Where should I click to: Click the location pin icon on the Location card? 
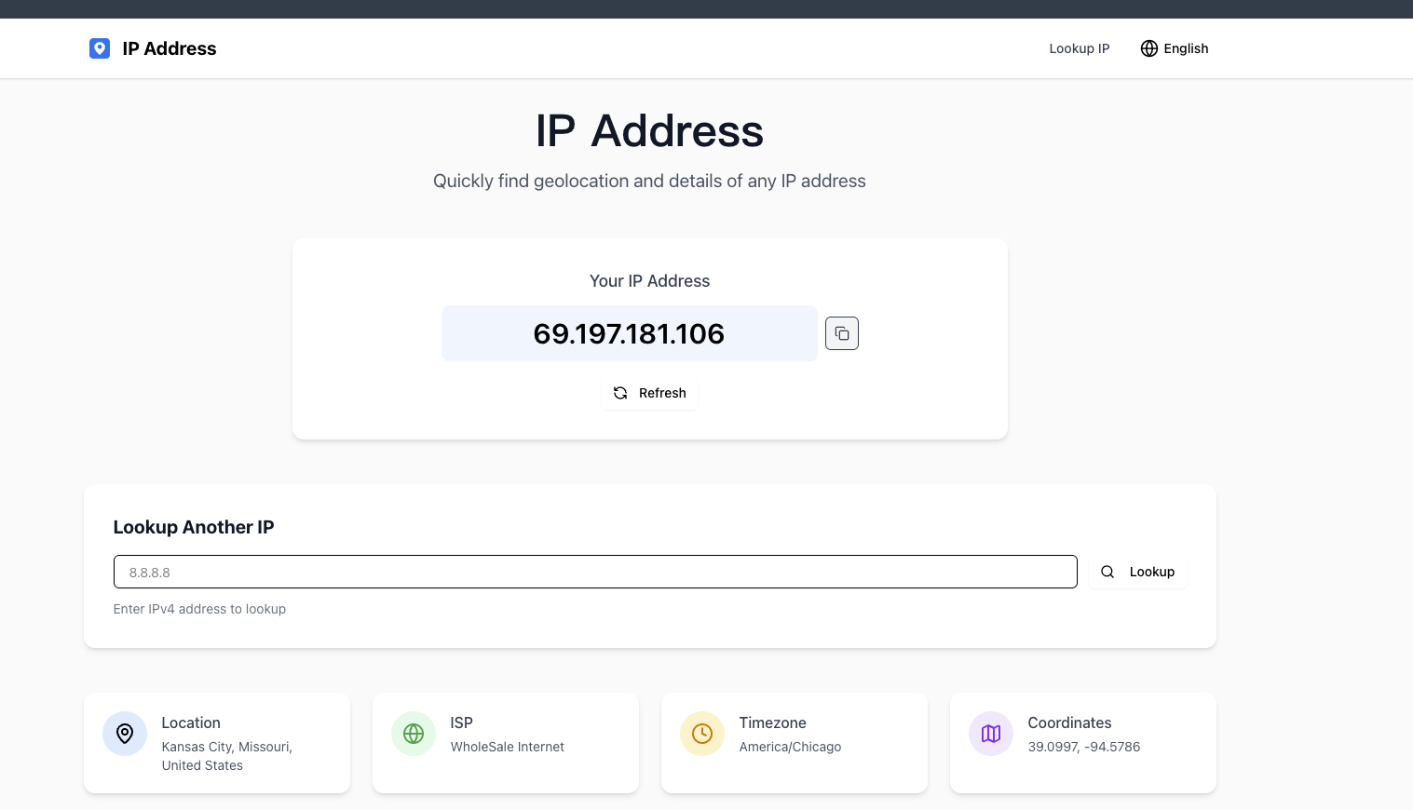(125, 734)
